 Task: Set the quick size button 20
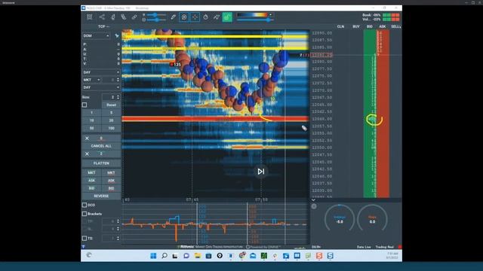pyautogui.click(x=111, y=120)
